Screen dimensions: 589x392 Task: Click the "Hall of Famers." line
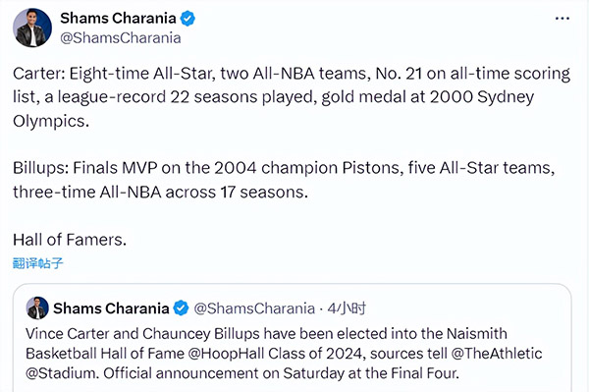tap(70, 240)
